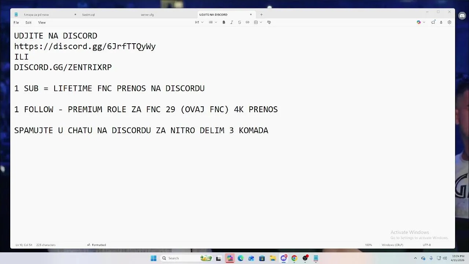Click the 100% zoom level indicator
The image size is (469, 264).
tap(368, 245)
